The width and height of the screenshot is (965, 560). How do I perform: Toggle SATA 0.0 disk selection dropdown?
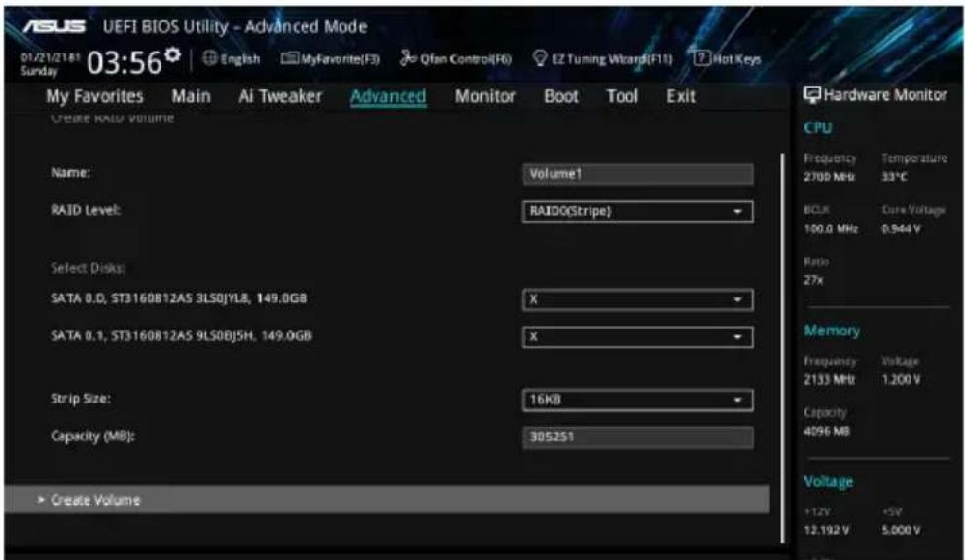[637, 299]
